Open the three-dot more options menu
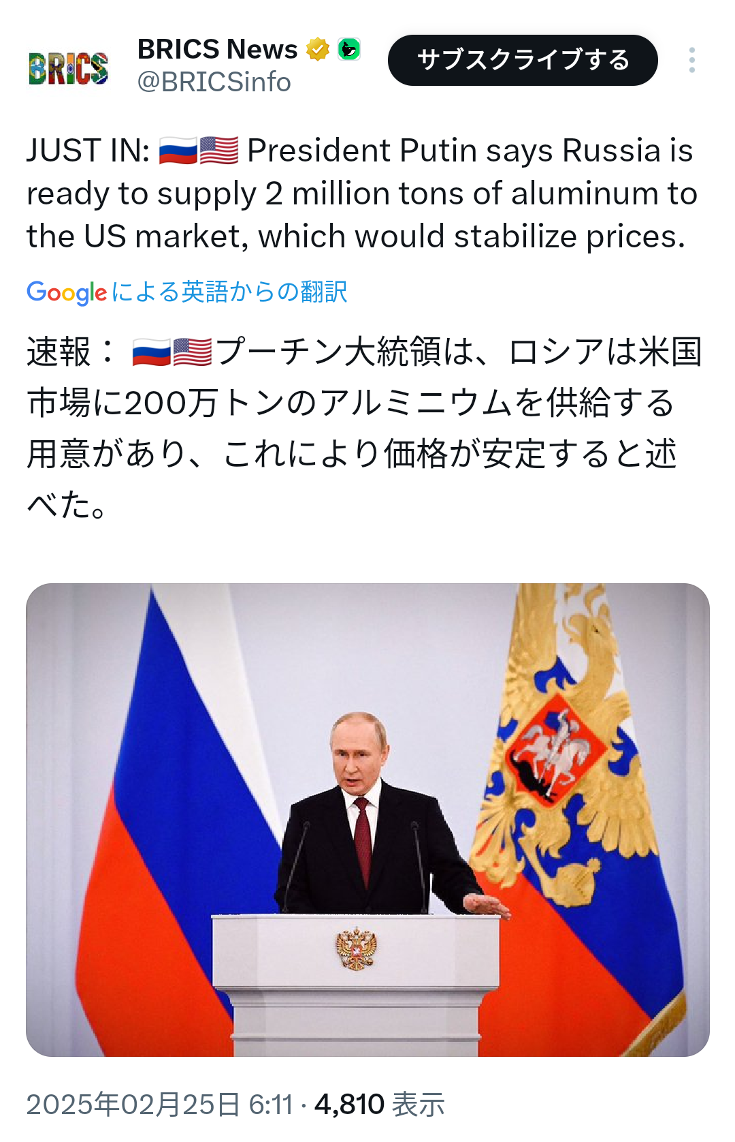Image resolution: width=735 pixels, height=1142 pixels. pos(691,61)
